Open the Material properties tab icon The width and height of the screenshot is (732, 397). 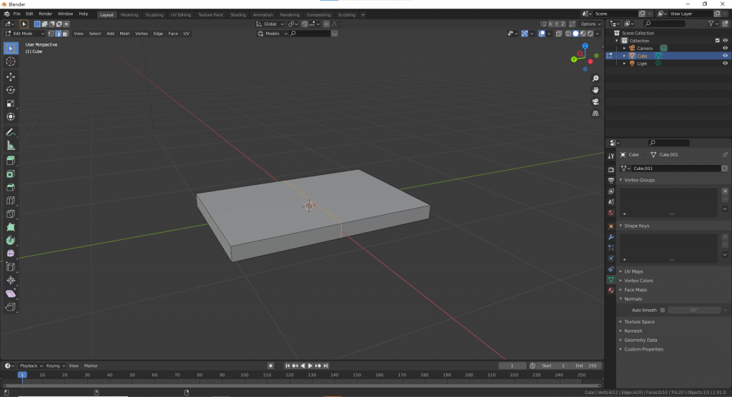tap(610, 291)
